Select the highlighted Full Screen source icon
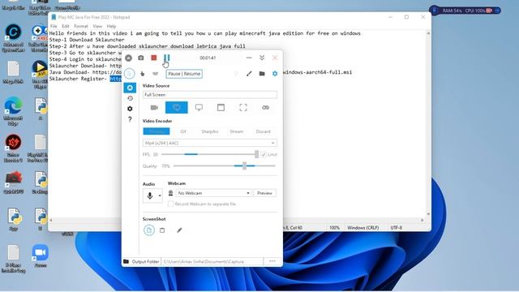This screenshot has width=519, height=292. (x=177, y=108)
